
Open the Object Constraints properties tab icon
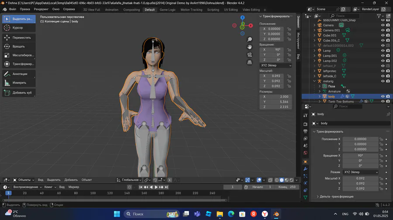(x=305, y=190)
